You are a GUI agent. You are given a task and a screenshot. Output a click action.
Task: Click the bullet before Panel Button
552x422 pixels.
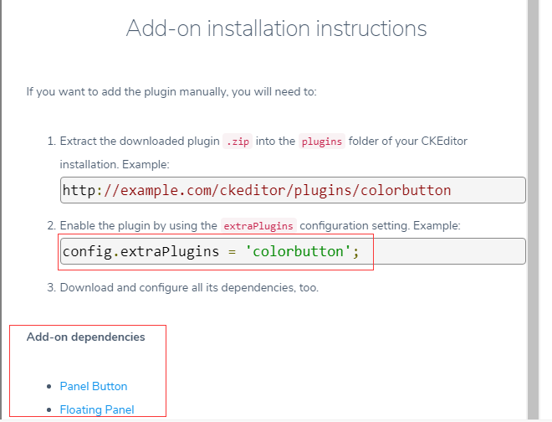click(50, 387)
